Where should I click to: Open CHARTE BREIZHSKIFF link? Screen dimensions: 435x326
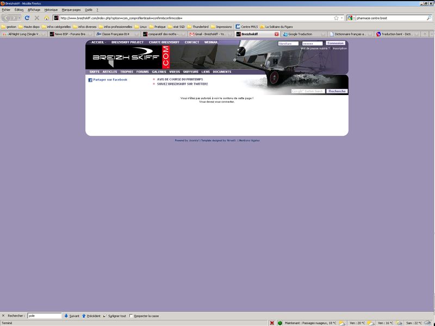click(x=164, y=42)
